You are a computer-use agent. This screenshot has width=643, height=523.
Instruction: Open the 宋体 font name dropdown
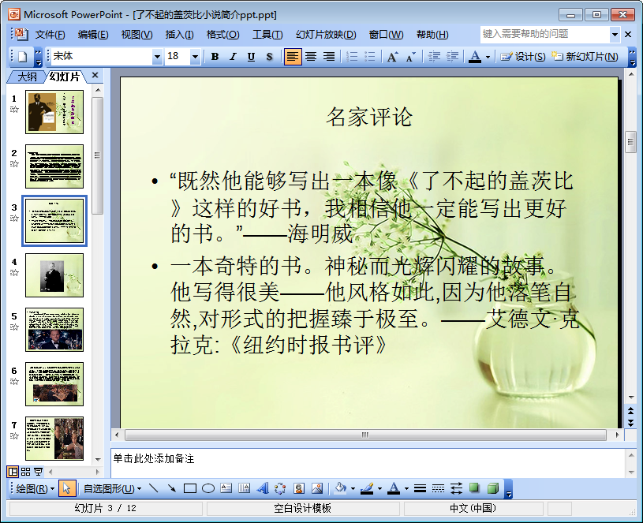157,57
